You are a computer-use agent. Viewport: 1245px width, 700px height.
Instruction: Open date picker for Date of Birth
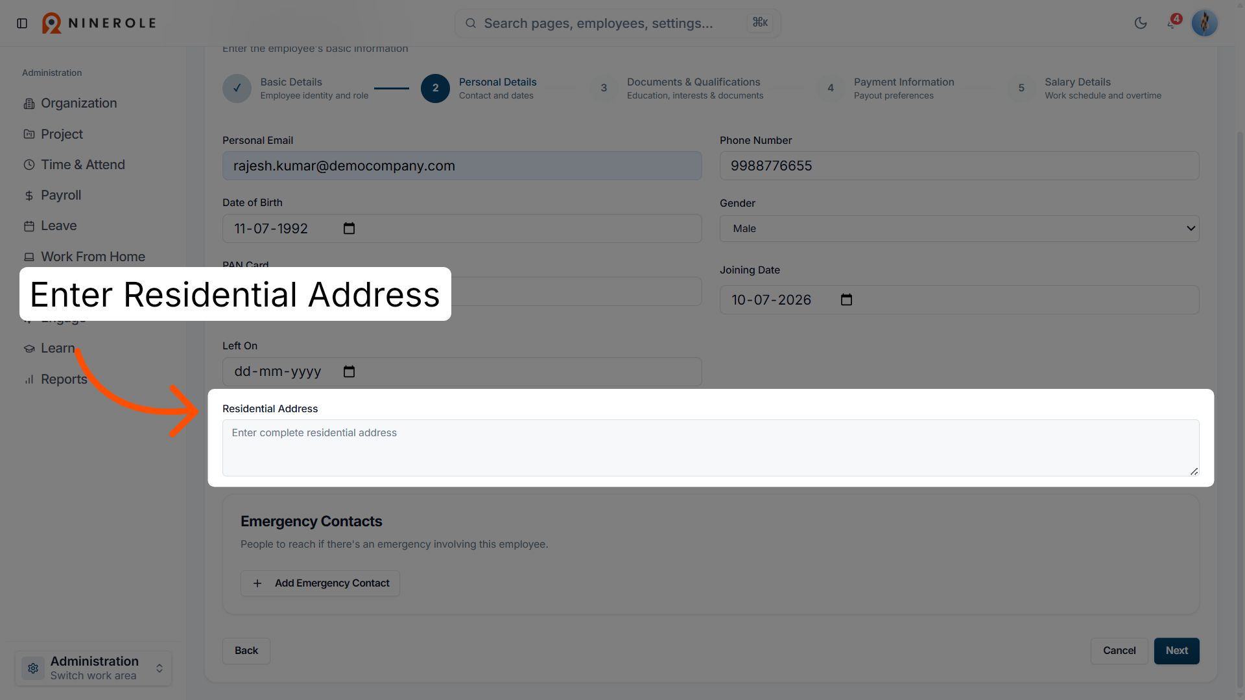coord(349,229)
